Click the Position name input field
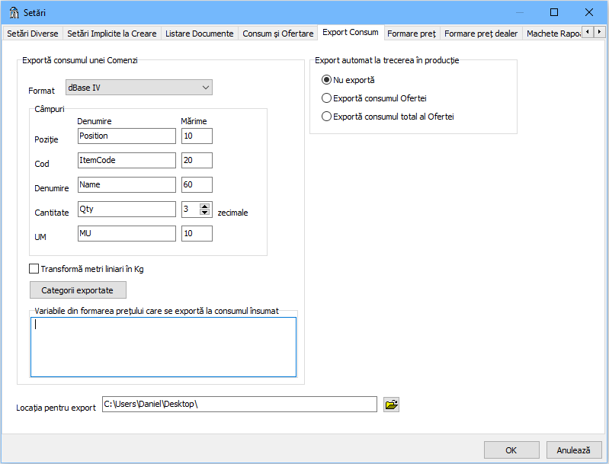Viewport: 609px width, 464px height. [x=127, y=136]
